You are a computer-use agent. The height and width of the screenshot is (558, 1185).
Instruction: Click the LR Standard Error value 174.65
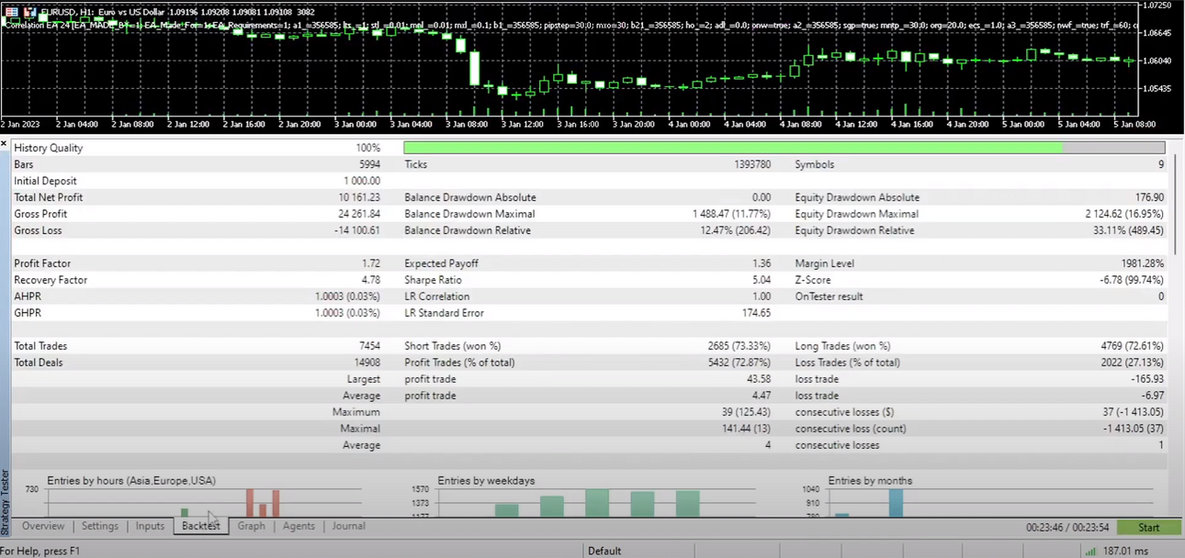tap(756, 313)
